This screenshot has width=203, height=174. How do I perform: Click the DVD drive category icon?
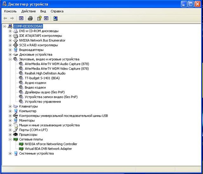(16, 31)
